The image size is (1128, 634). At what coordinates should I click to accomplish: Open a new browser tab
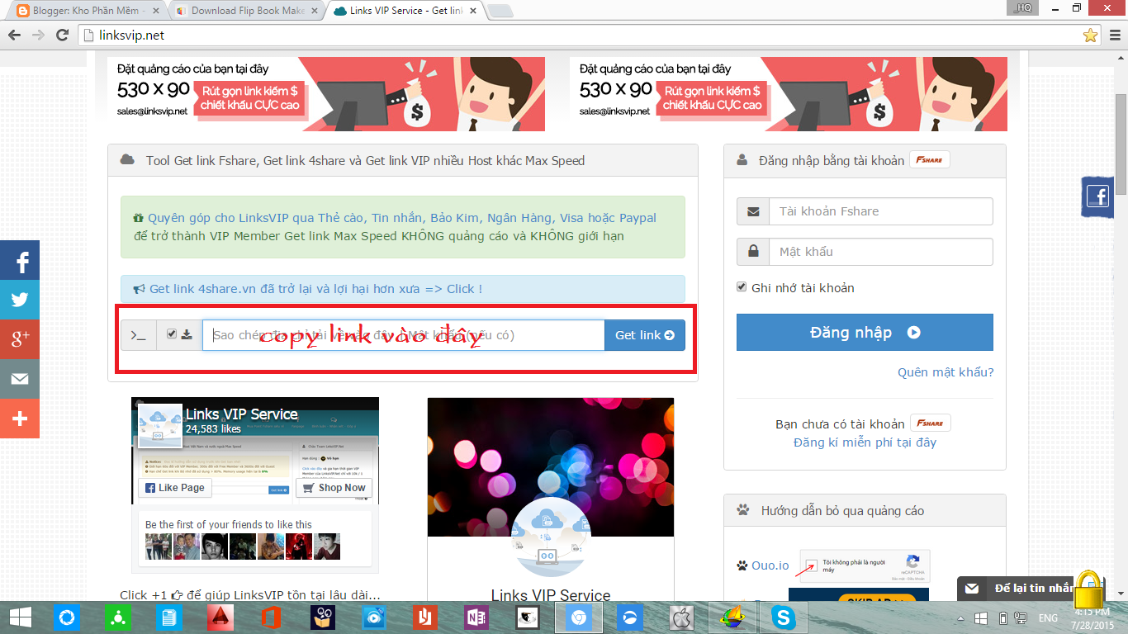point(500,12)
